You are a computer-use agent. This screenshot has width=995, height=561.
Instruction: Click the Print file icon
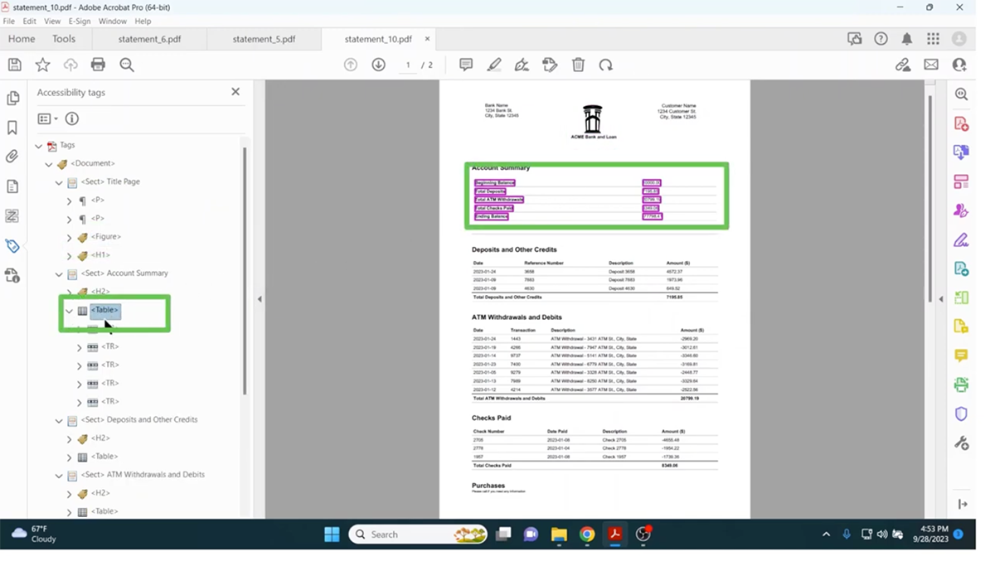coord(98,65)
